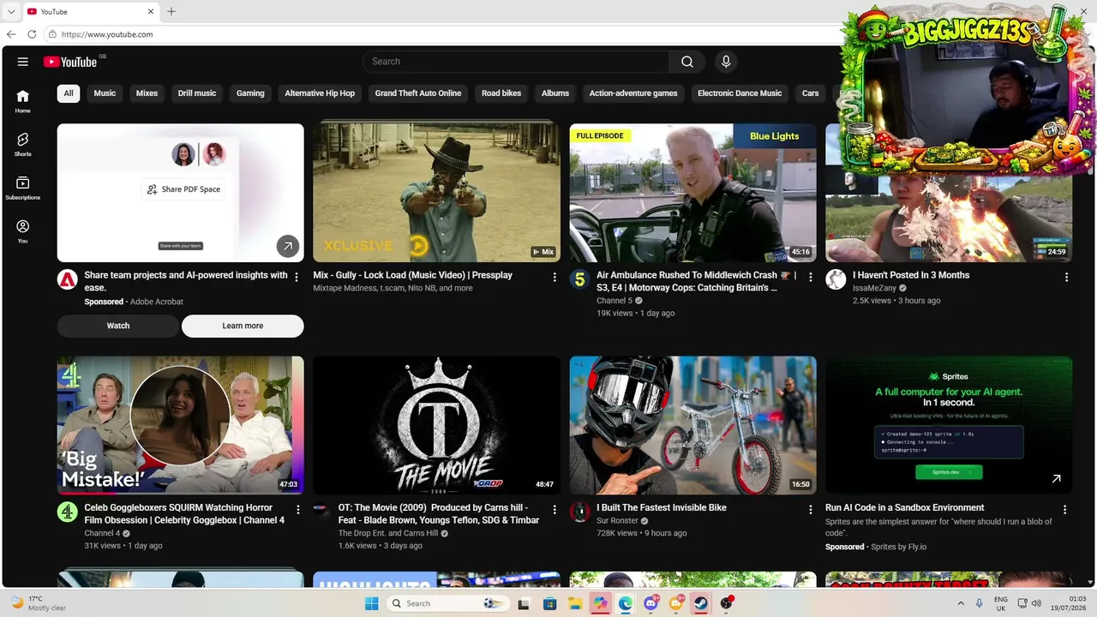1097x617 pixels.
Task: Open the YouTube hamburger guide menu
Action: [23, 62]
